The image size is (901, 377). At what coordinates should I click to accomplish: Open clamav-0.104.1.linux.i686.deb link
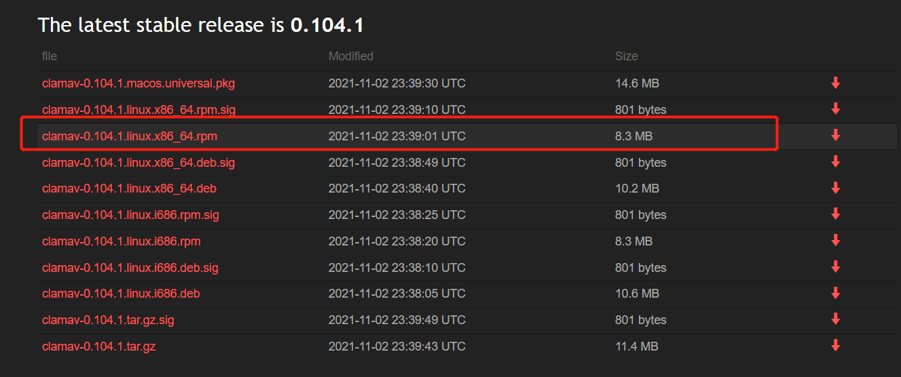coord(121,294)
